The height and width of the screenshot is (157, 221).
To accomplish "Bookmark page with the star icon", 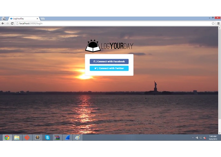I will point(213,24).
